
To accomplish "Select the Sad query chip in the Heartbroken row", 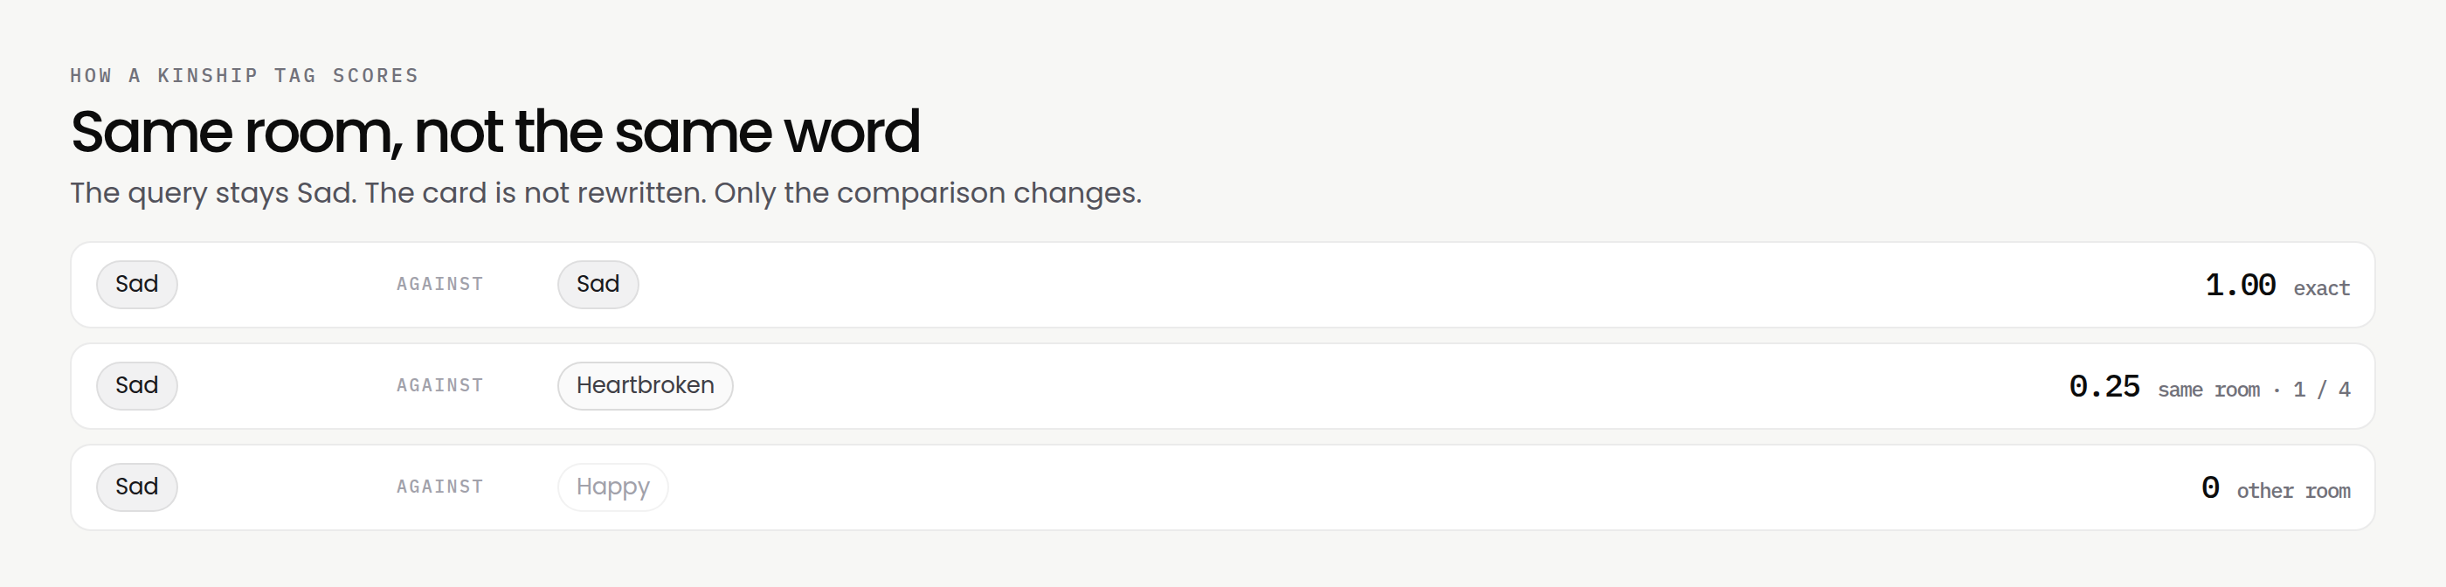I will click(x=137, y=385).
